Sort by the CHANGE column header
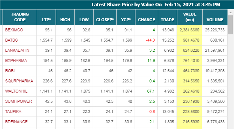 [147, 20]
